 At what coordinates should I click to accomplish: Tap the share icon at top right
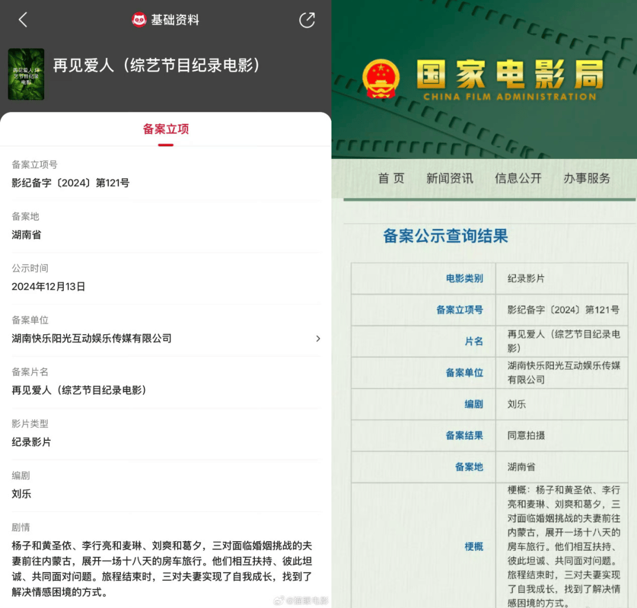[307, 20]
